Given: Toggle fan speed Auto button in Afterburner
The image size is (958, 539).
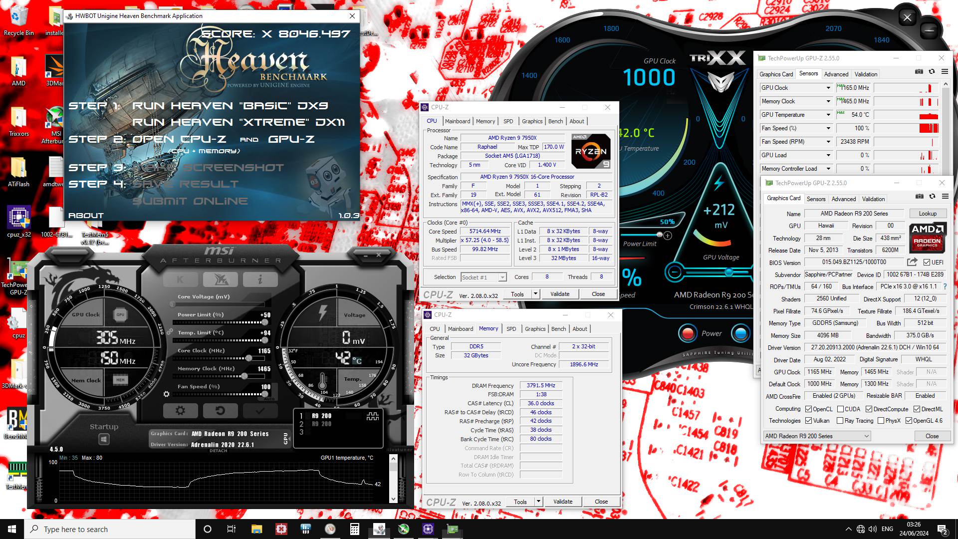Looking at the screenshot, I should coord(269,399).
